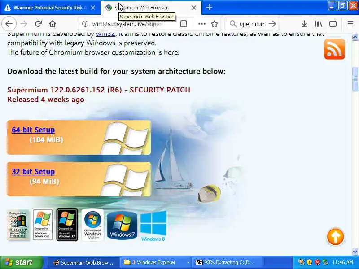
Task: Click the scrollbar down arrow
Action: (355, 252)
